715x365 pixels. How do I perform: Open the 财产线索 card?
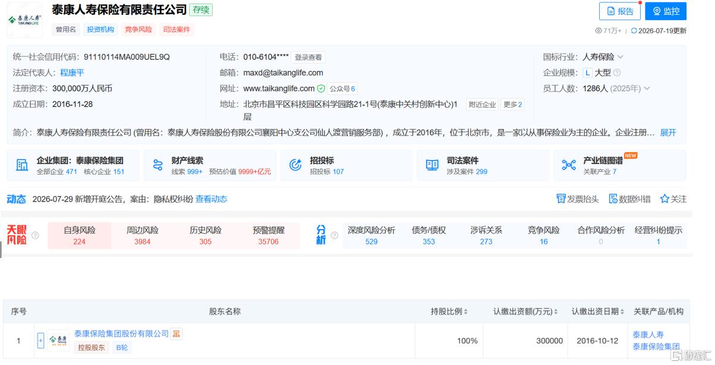pos(210,165)
